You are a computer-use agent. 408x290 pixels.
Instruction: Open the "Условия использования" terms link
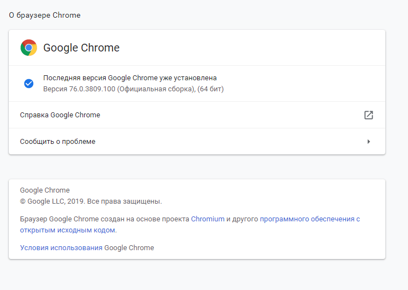coord(61,248)
